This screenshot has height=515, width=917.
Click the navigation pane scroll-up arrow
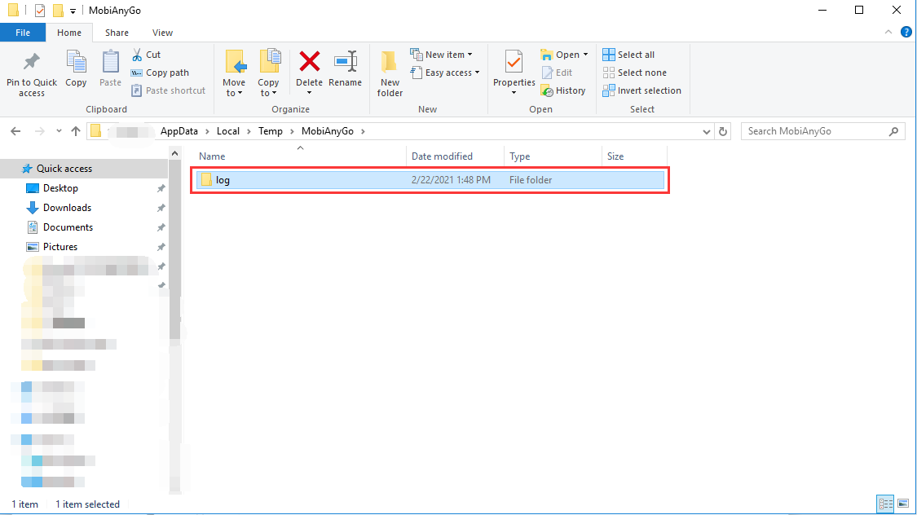(x=174, y=153)
